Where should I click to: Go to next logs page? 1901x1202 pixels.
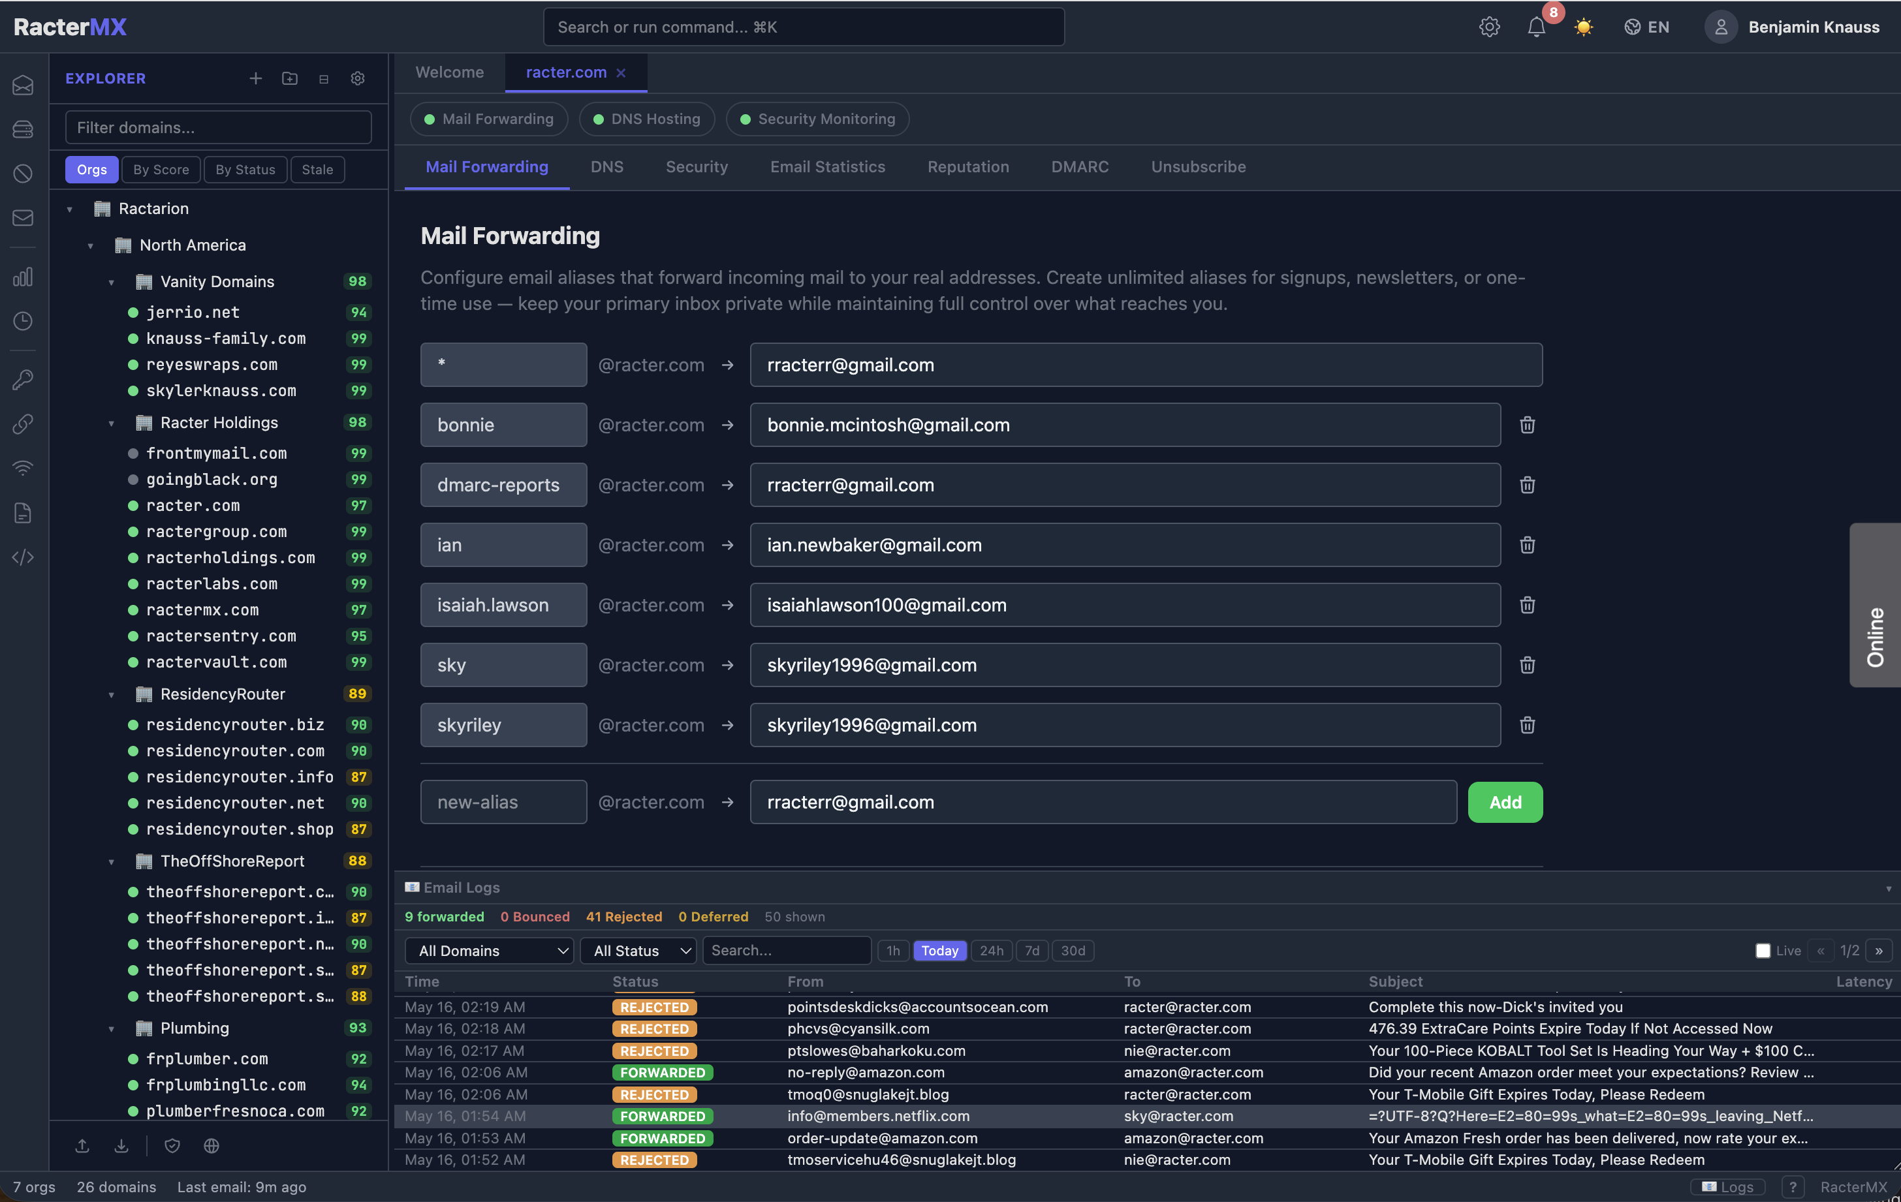click(1879, 950)
